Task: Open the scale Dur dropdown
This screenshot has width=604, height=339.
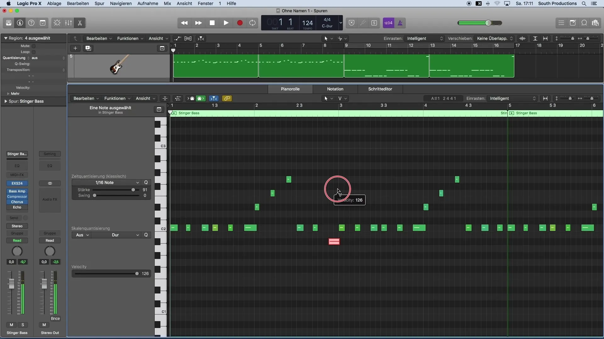Action: pos(116,235)
